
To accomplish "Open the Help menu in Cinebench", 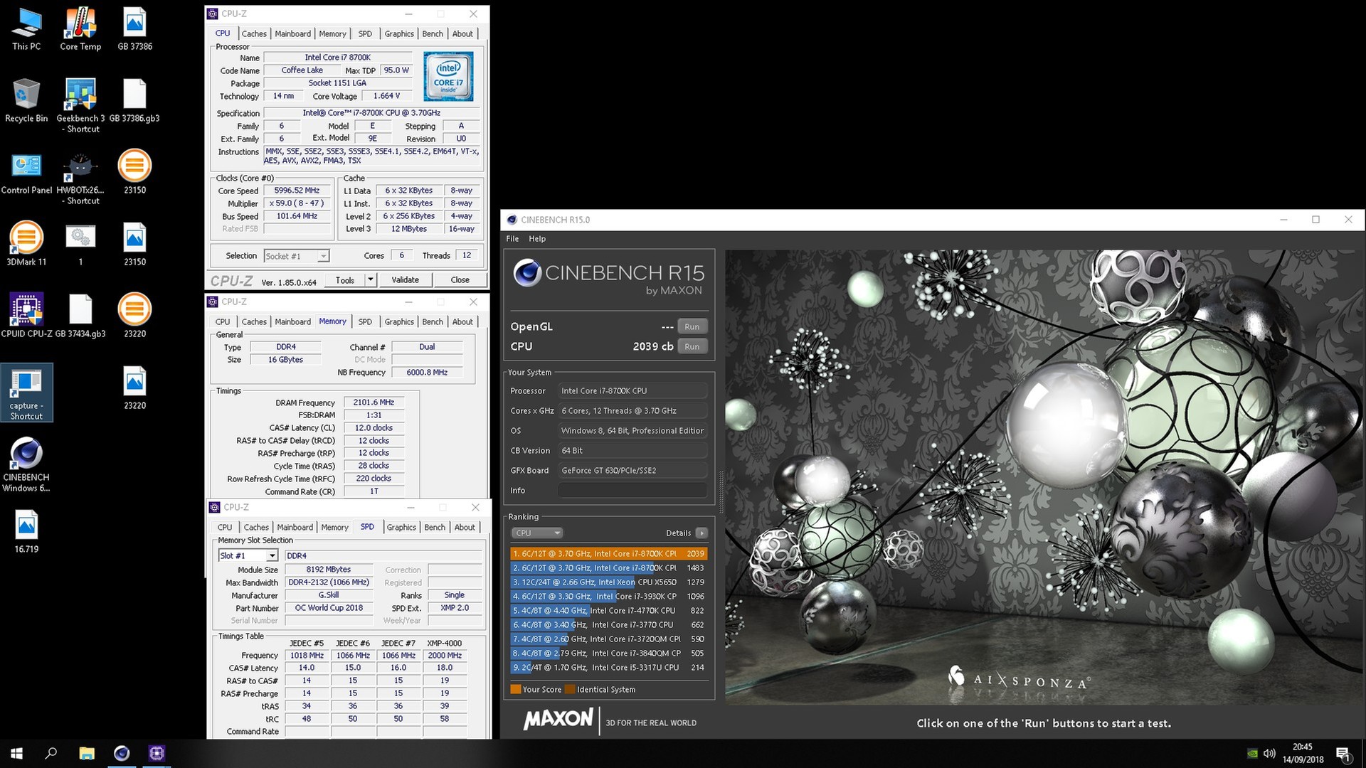I will click(537, 239).
